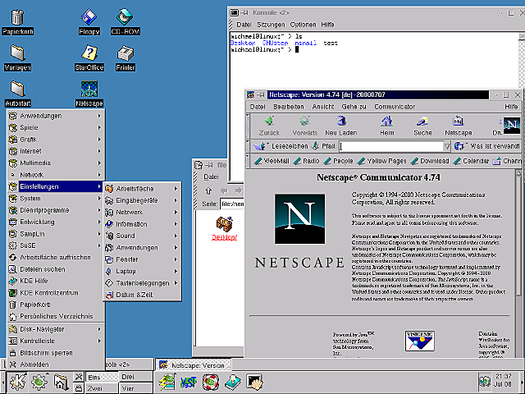
Task: Expand the Arbeitsfläche settings submenu
Action: pos(142,189)
